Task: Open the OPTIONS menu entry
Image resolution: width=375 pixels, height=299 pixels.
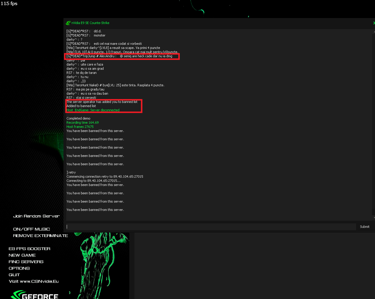Action: coord(19,268)
